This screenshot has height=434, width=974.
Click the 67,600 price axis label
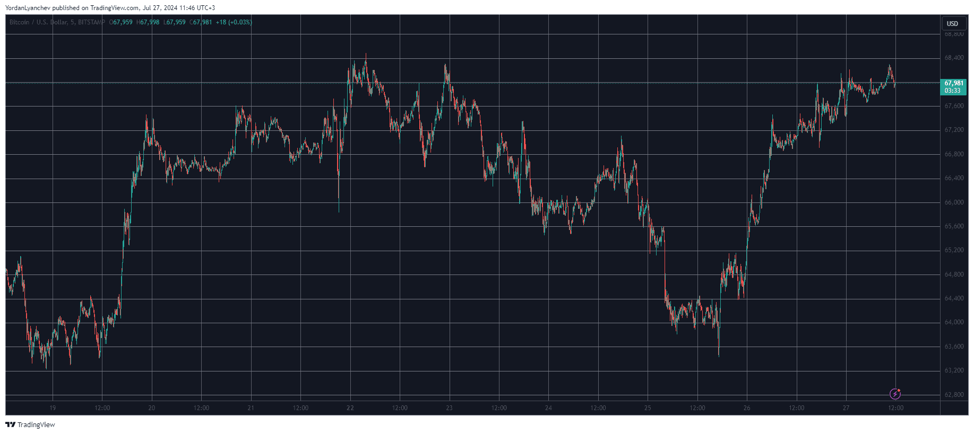click(954, 106)
